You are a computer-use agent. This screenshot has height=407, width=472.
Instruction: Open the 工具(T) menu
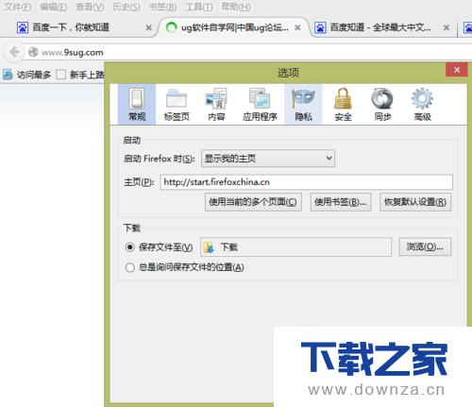(x=199, y=7)
